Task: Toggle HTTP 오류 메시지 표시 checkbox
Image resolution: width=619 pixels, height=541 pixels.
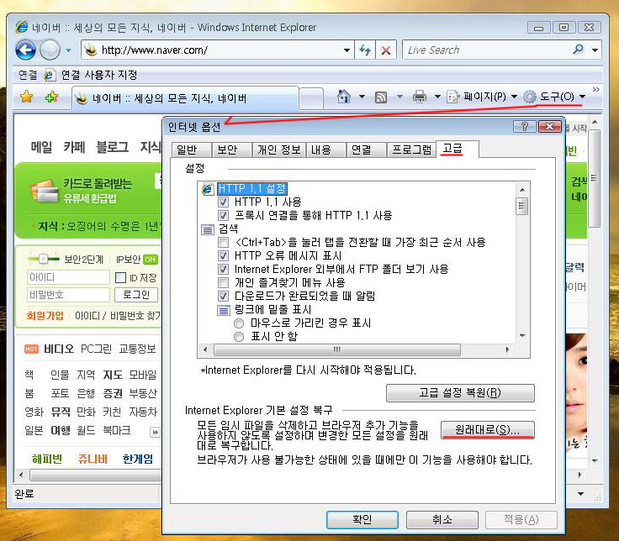Action: point(223,256)
